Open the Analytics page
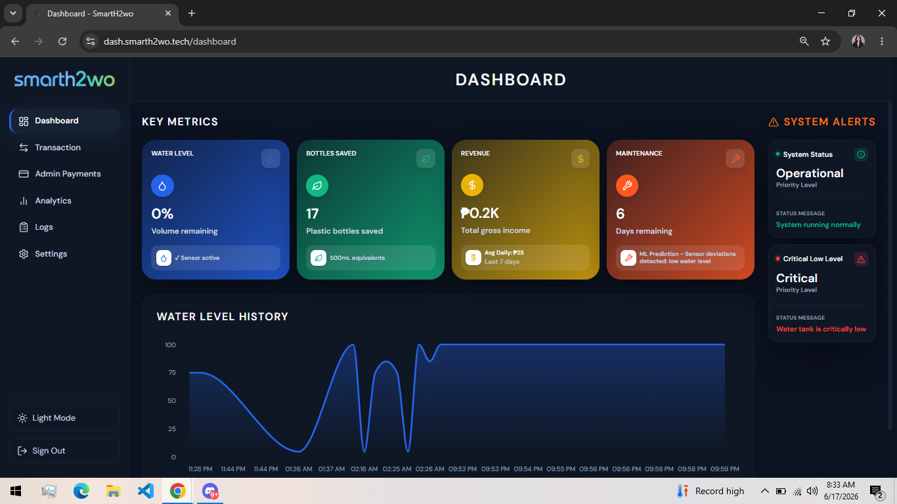897x504 pixels. click(x=65, y=201)
